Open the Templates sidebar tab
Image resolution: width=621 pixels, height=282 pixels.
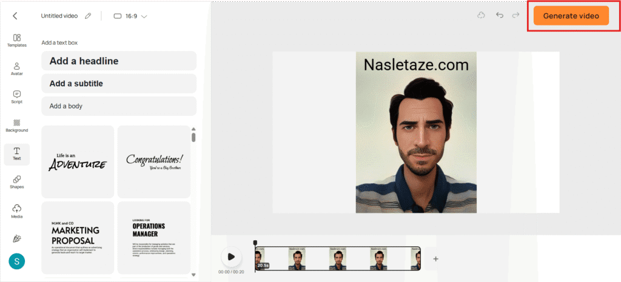pyautogui.click(x=16, y=41)
